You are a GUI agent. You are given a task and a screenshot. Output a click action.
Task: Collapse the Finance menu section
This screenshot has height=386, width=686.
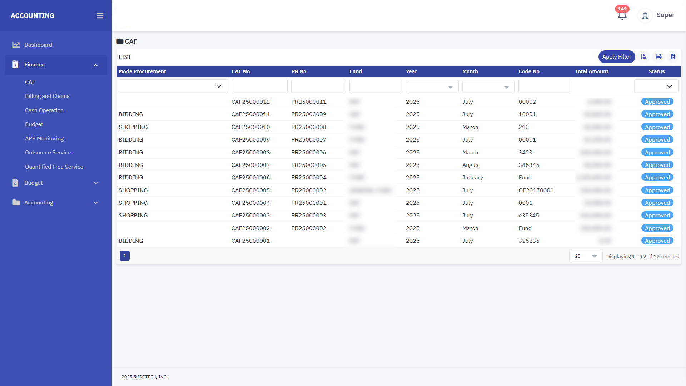(x=95, y=65)
